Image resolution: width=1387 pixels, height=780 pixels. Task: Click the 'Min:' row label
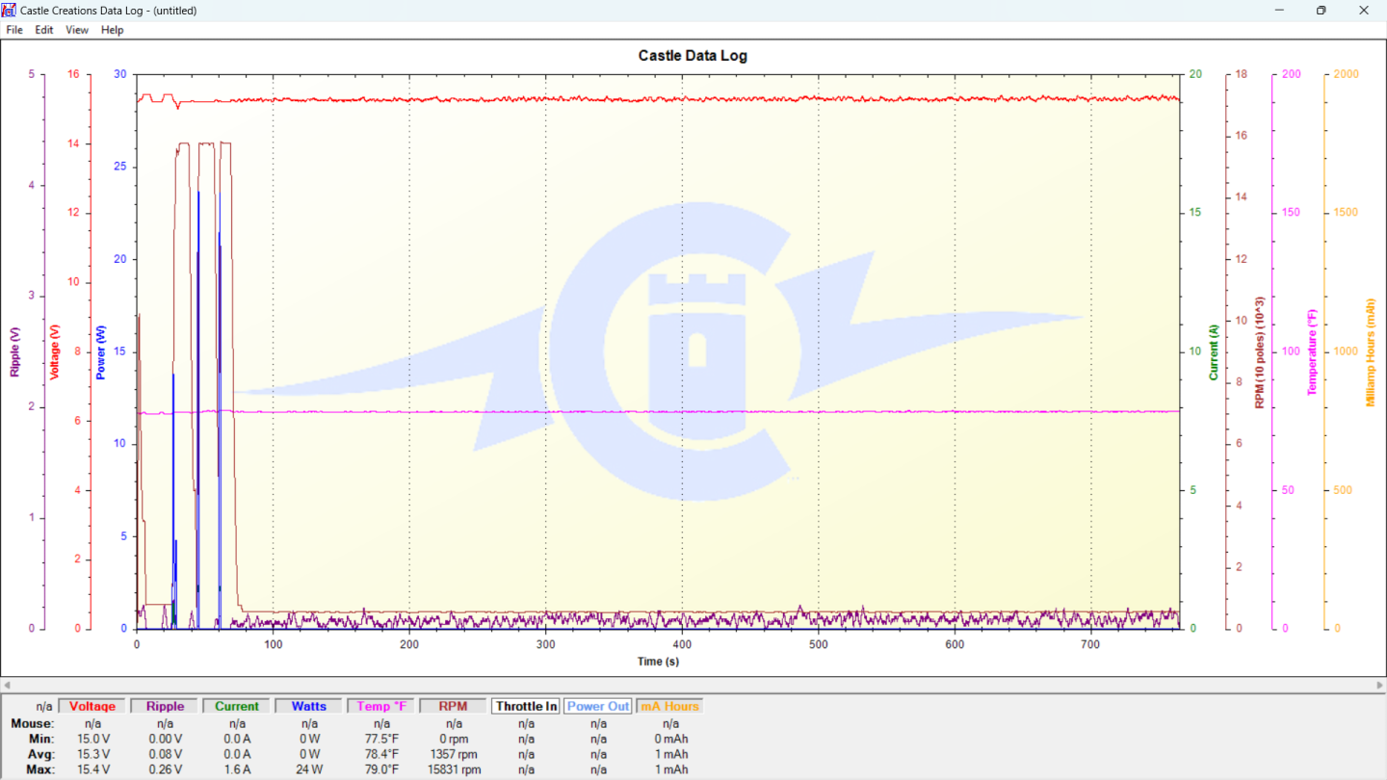41,739
